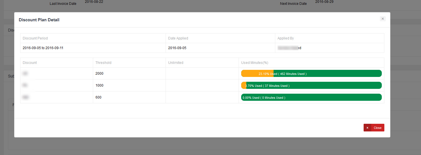This screenshot has height=155, width=421.
Task: Click the 3.70% Used progress bar
Action: tap(311, 85)
